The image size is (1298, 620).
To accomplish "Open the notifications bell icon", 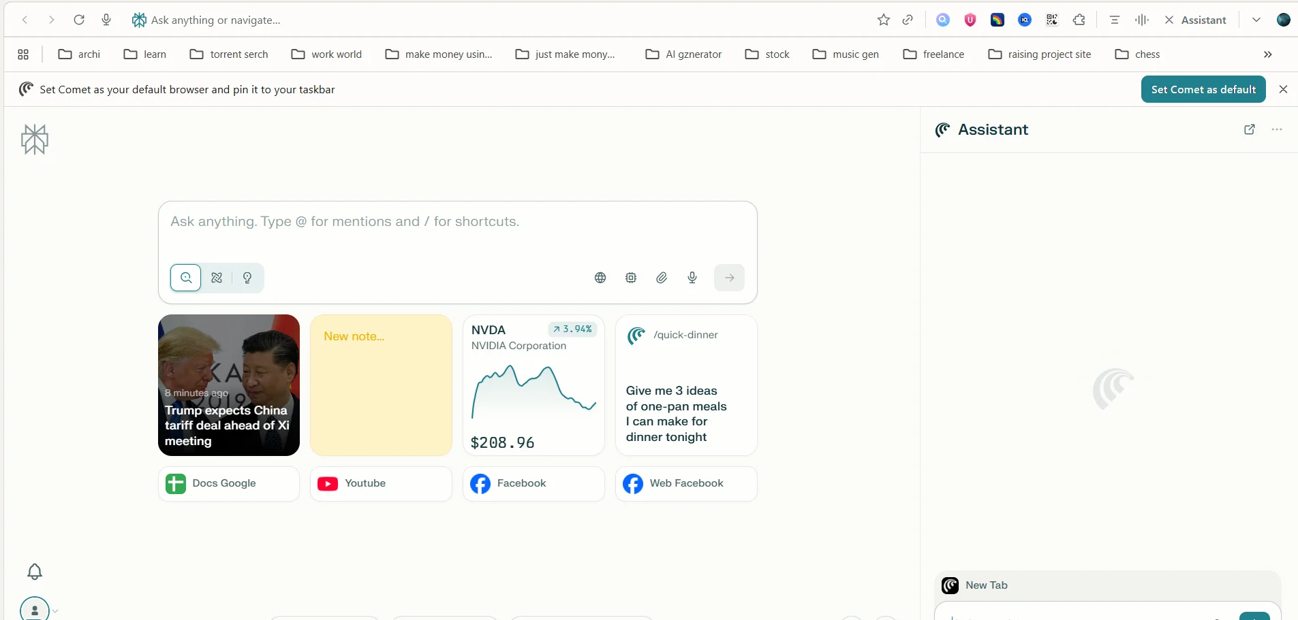I will pyautogui.click(x=35, y=572).
